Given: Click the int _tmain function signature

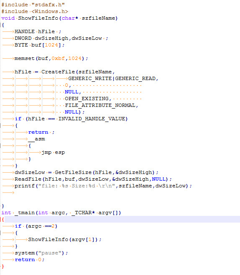Looking at the screenshot, I should tap(61, 213).
